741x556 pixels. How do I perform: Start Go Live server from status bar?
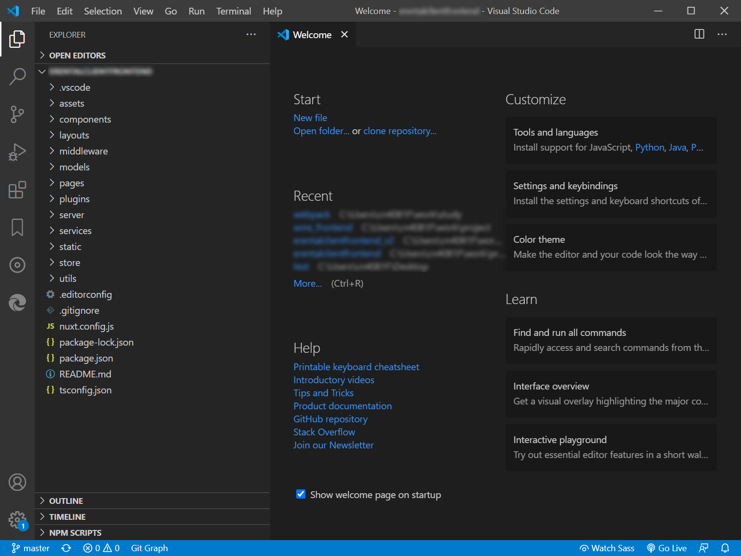pyautogui.click(x=667, y=548)
